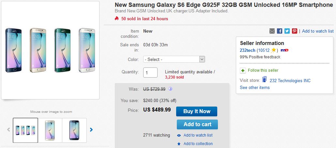Click the Add to cart button
The image size is (336, 148).
[x=197, y=124]
